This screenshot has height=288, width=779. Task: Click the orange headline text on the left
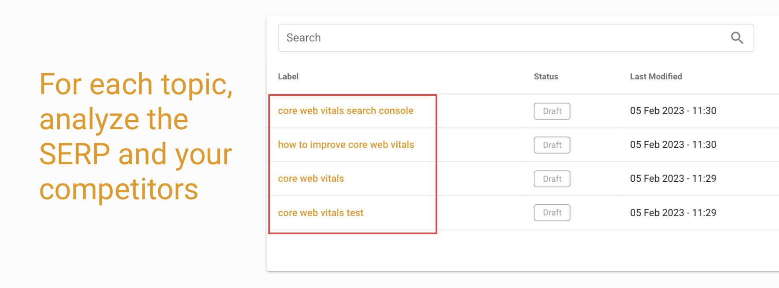tap(136, 137)
